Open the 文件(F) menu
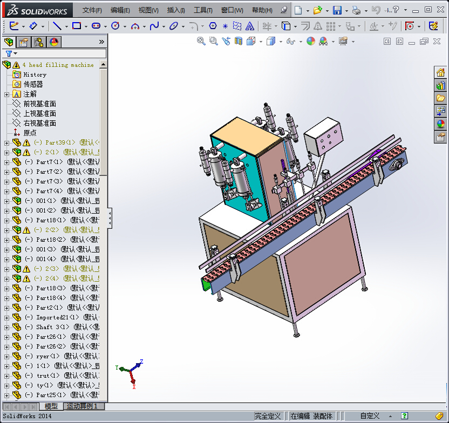449x423 pixels. 92,10
